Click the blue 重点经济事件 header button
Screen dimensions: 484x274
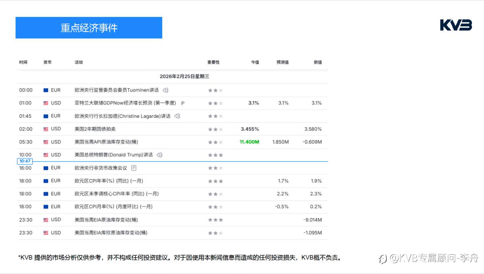[x=88, y=27]
